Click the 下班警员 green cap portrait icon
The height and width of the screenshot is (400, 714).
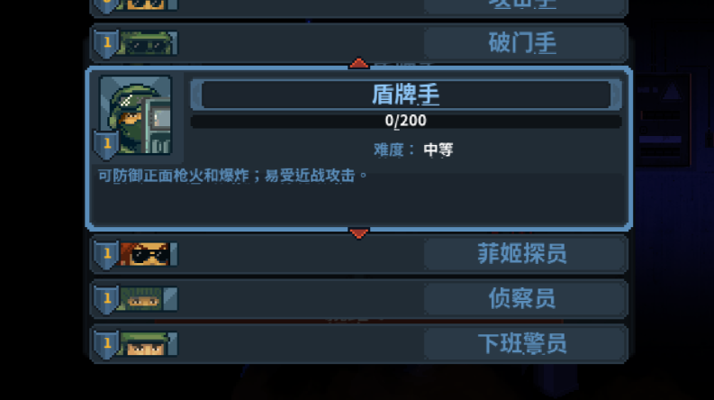(x=147, y=344)
